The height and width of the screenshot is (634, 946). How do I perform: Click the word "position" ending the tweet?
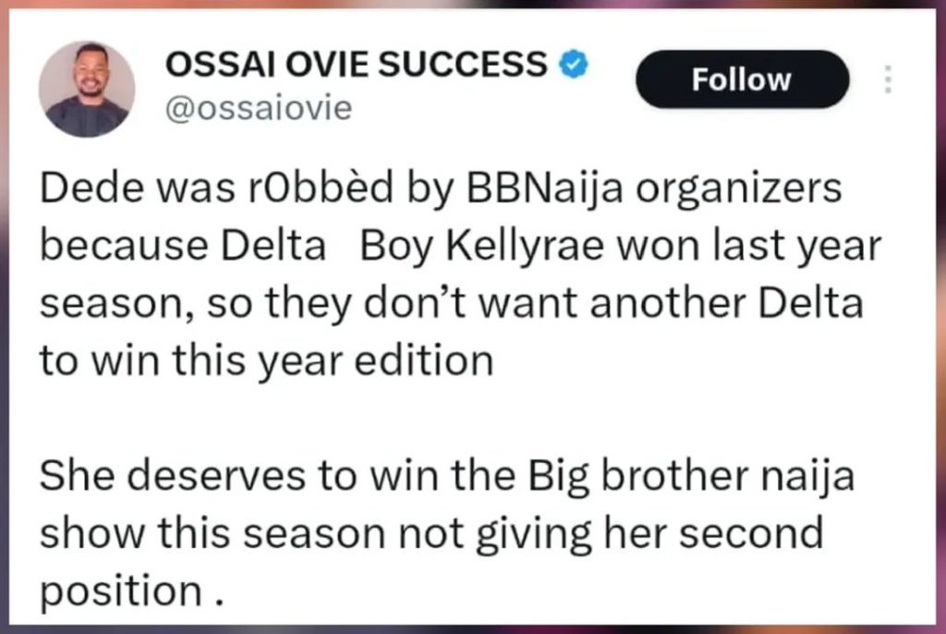click(x=118, y=589)
